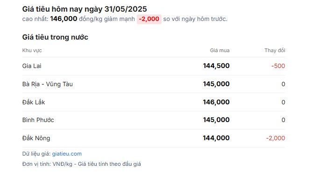Open the giatieu.com data source link
This screenshot has height=177, width=311.
tap(67, 154)
